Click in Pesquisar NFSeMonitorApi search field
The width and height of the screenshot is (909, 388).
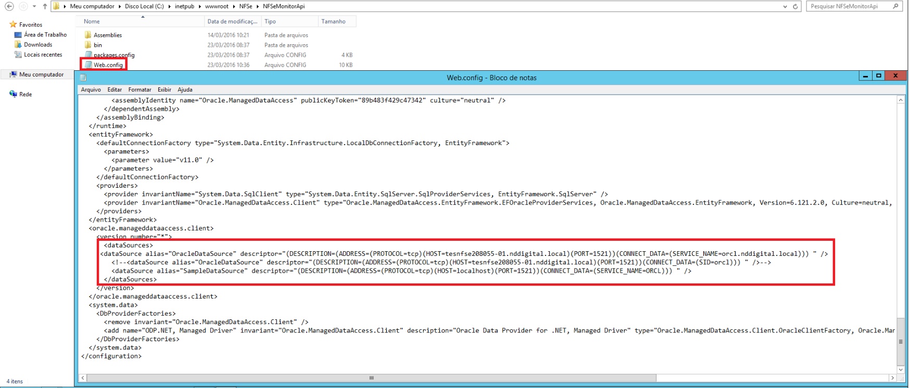[849, 6]
